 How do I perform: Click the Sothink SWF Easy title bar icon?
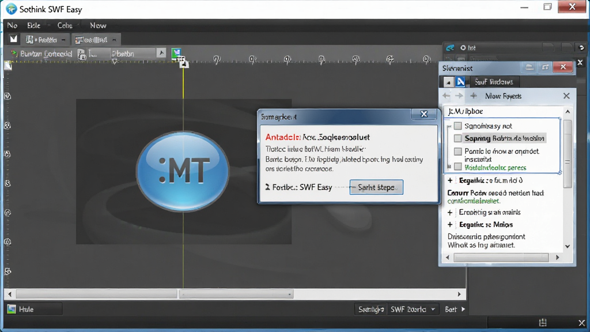coord(12,9)
